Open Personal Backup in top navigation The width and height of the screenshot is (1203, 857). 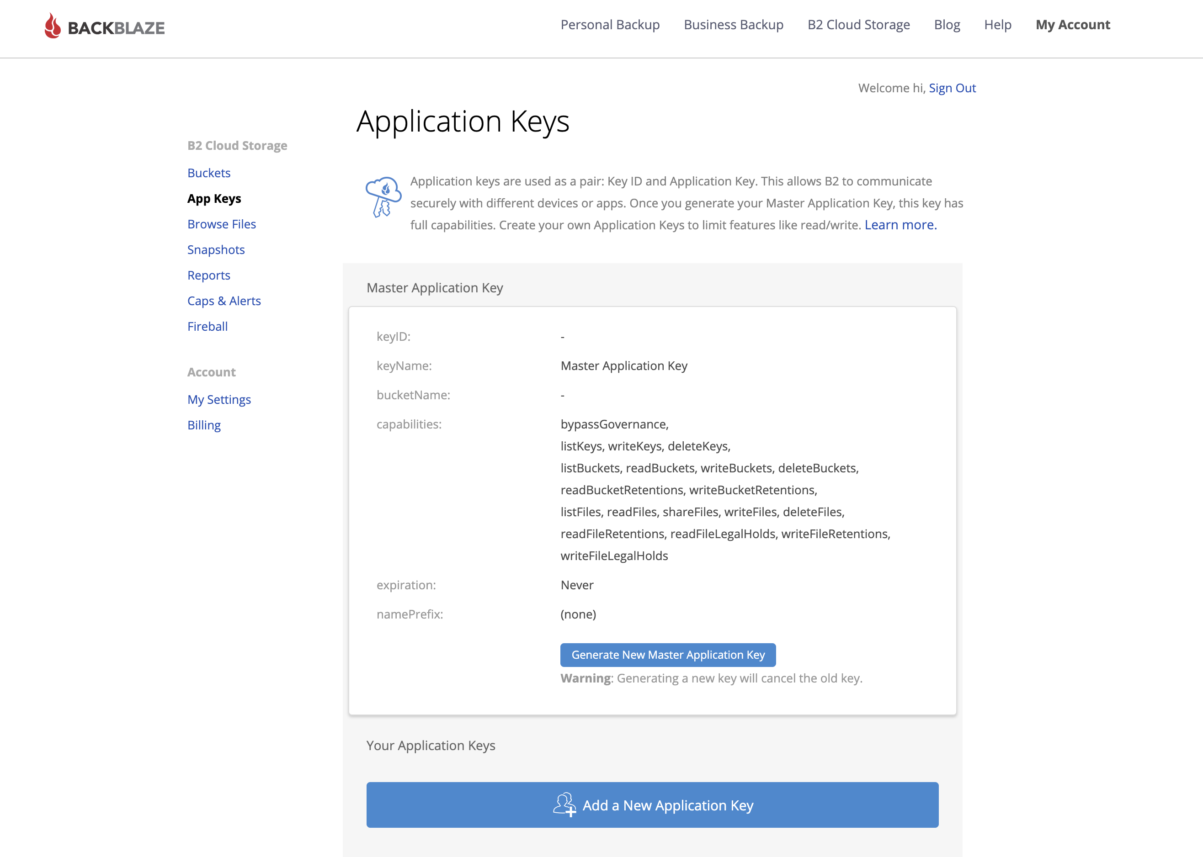point(610,25)
